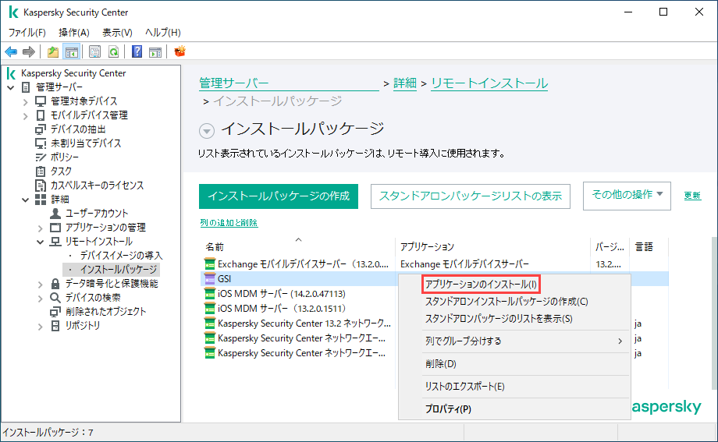Open the ファイル(F) menu
The height and width of the screenshot is (442, 718).
click(x=27, y=33)
